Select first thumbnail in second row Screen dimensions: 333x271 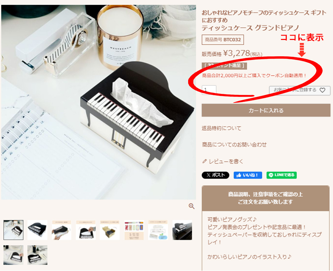click(x=13, y=255)
